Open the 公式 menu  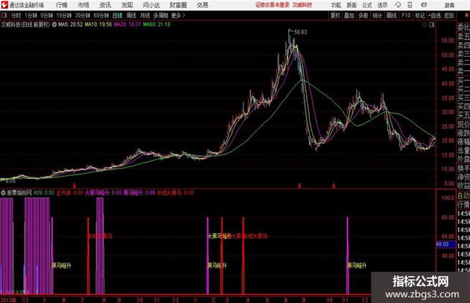pos(367,5)
